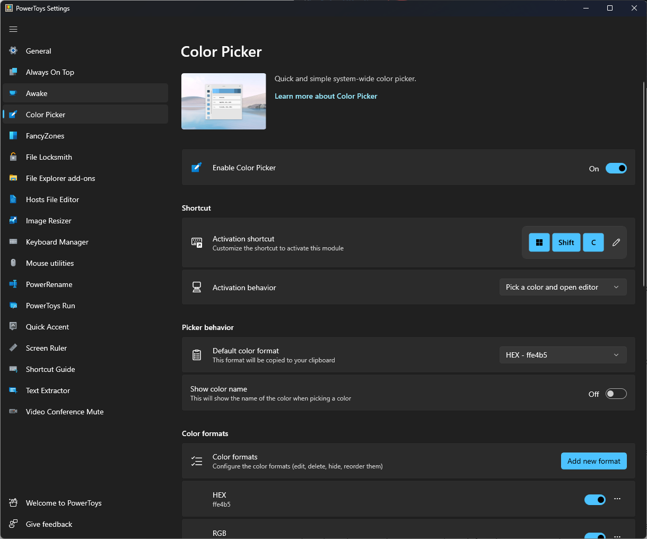Select the Keyboard Manager icon
This screenshot has height=539, width=647.
tap(13, 242)
